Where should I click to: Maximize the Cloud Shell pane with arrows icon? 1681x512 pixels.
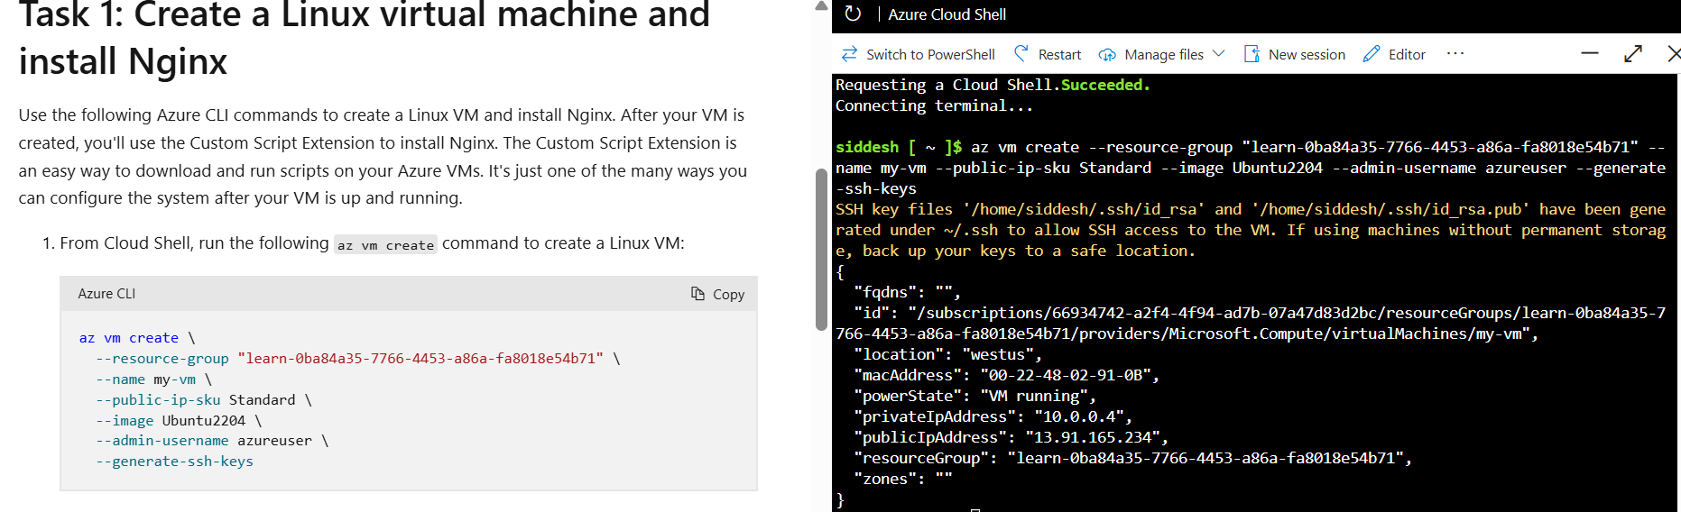(x=1633, y=54)
